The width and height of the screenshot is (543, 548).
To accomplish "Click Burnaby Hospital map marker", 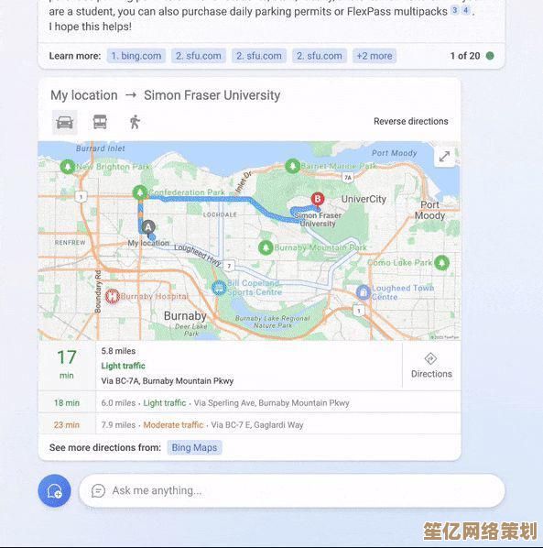I will [113, 296].
